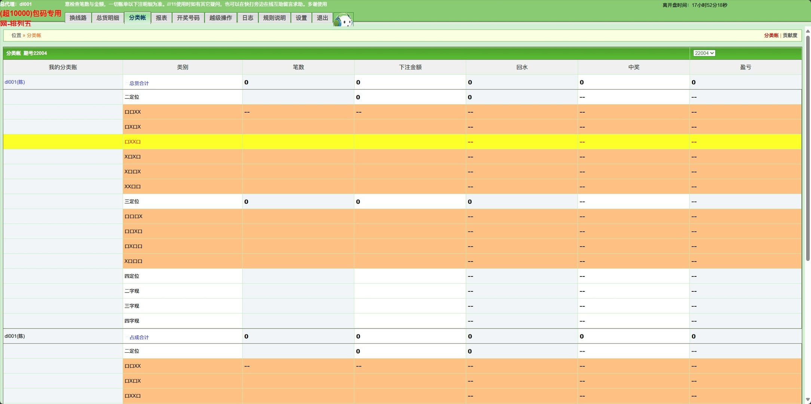Click the headset customer service mascot icon

[x=343, y=20]
